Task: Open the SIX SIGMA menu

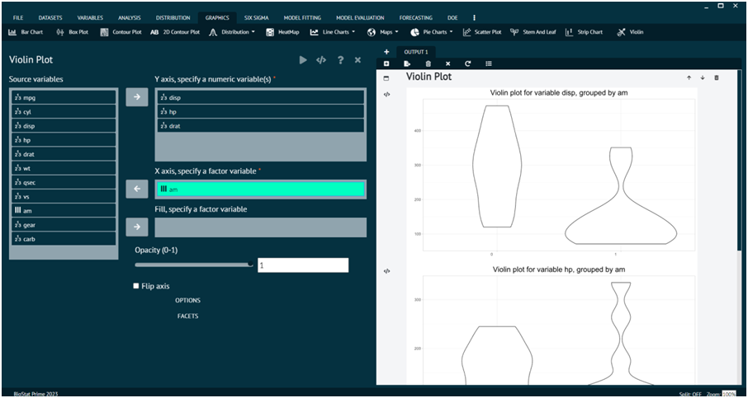Action: coord(256,17)
